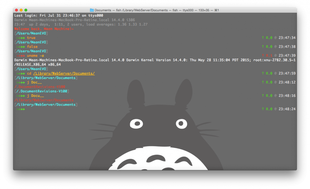Click the "false" command text
The image size is (310, 189).
pos(32,47)
